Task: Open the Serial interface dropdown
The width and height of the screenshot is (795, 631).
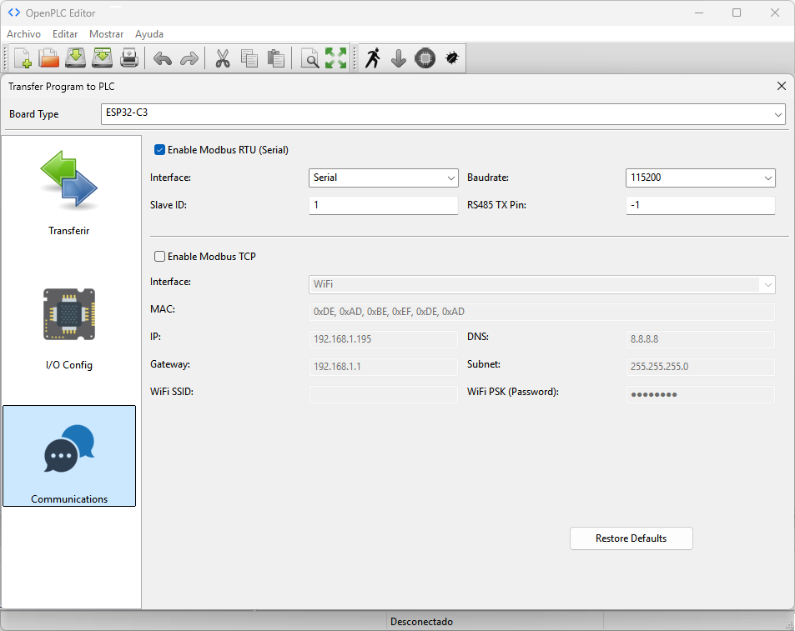Action: pos(383,178)
